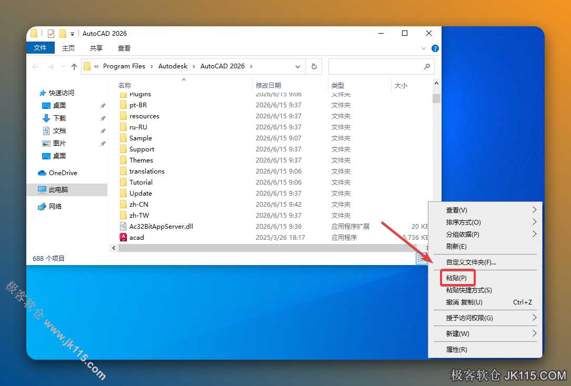Click AutoCAD 2026 breadcrumb in address bar

click(x=223, y=66)
